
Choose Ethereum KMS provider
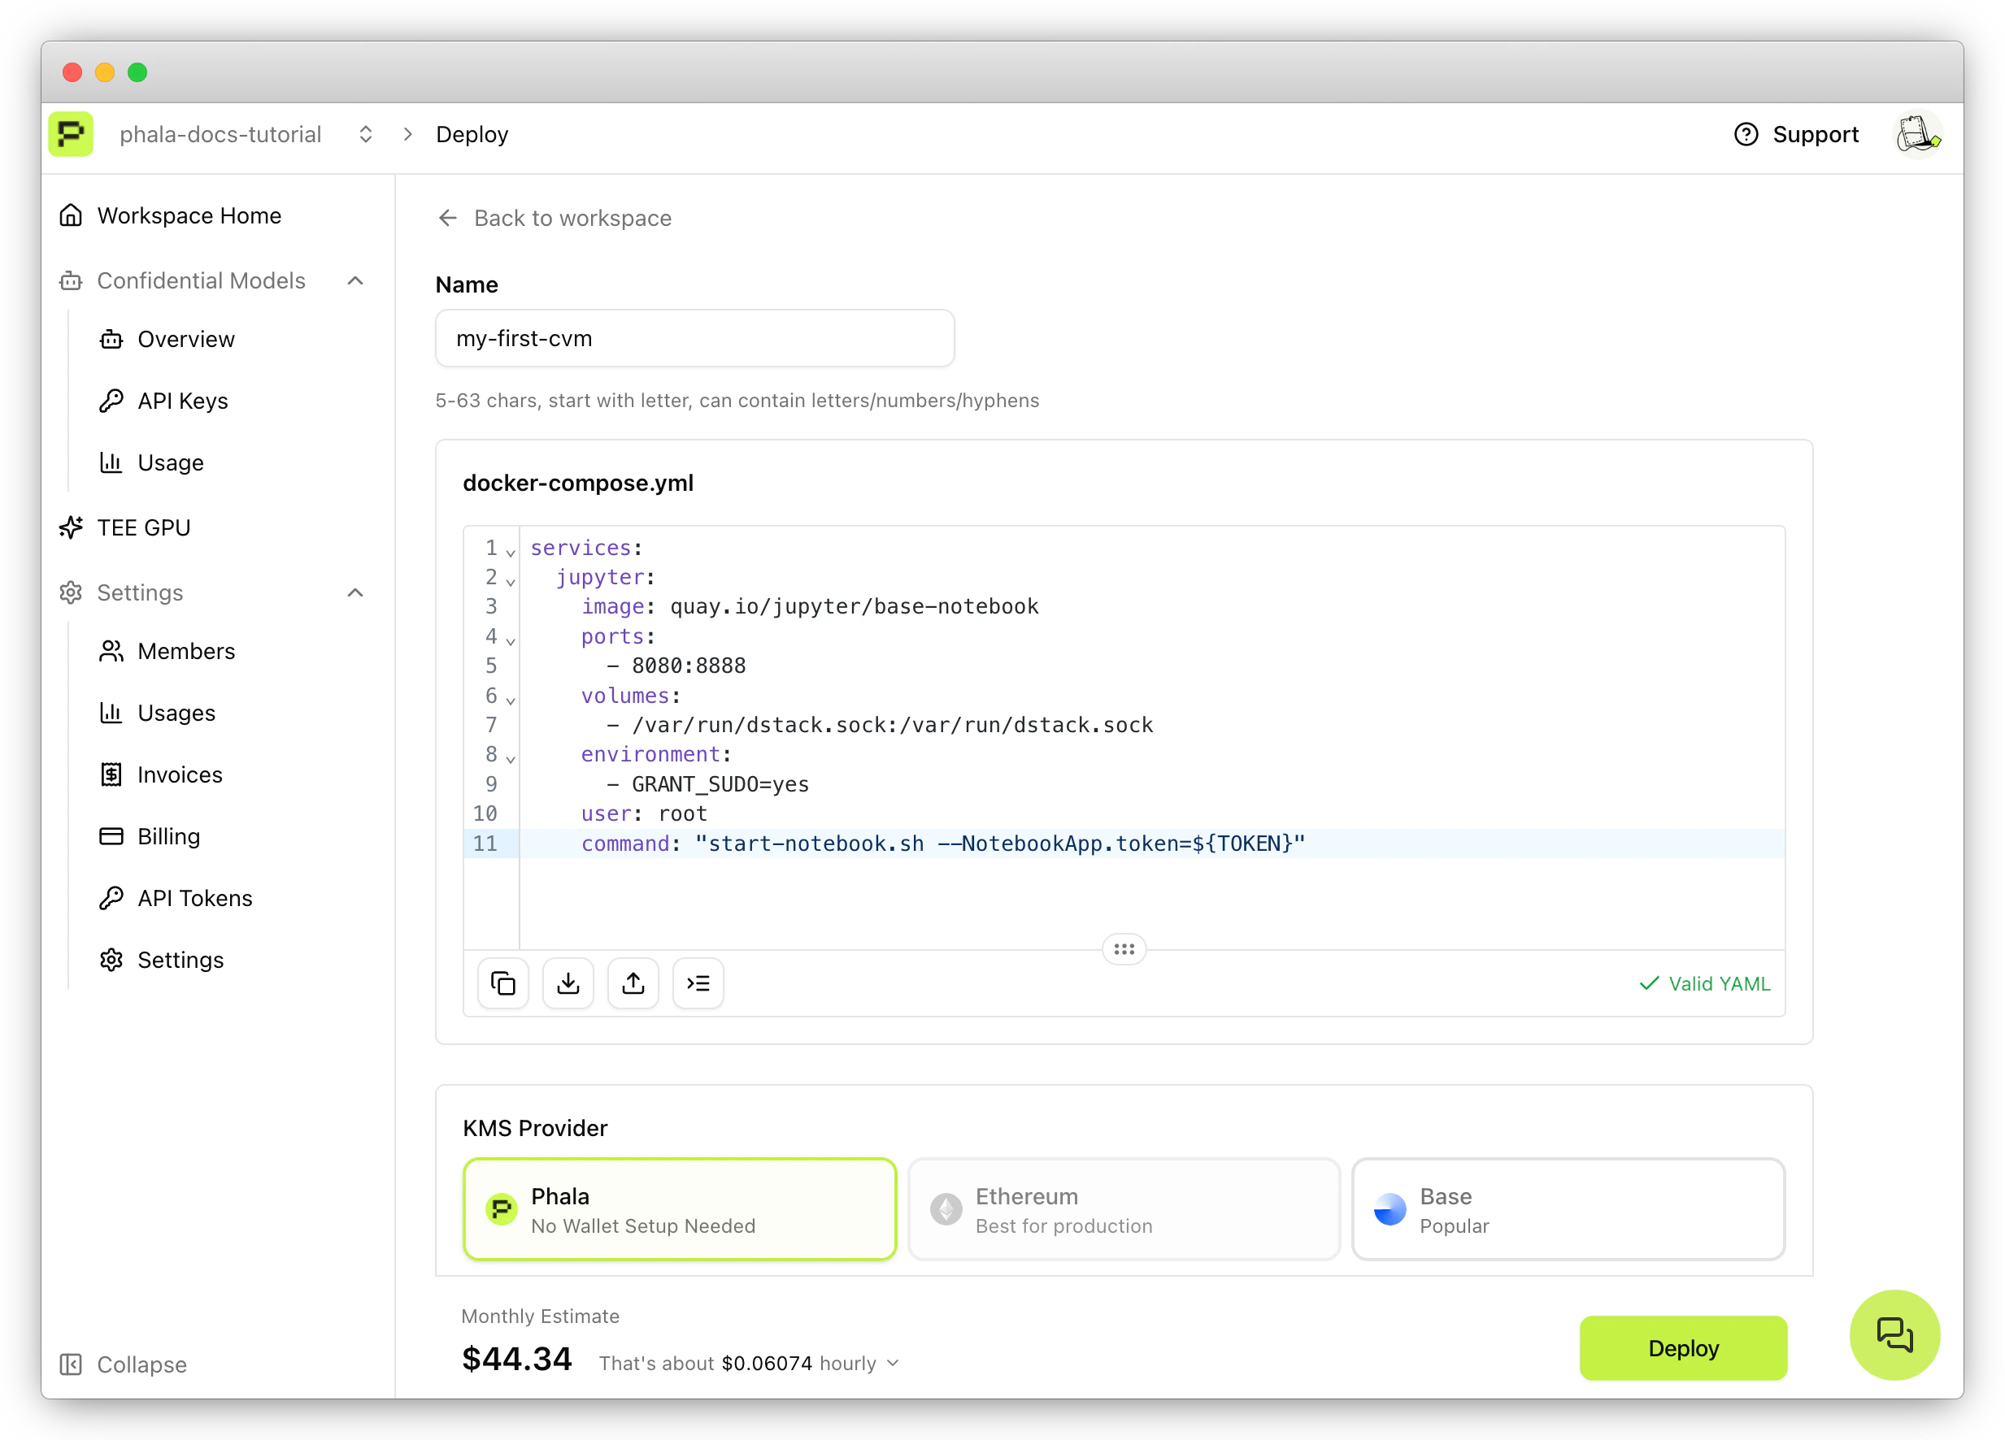click(x=1123, y=1208)
